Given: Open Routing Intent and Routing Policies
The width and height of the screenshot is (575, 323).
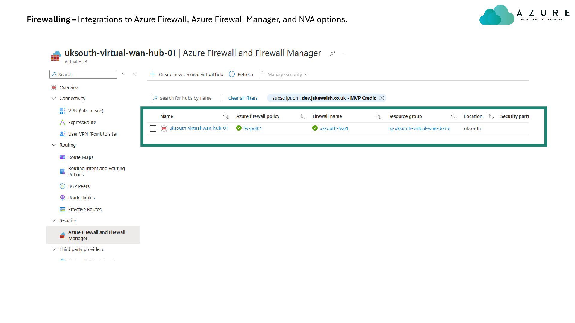Looking at the screenshot, I should coord(96,171).
